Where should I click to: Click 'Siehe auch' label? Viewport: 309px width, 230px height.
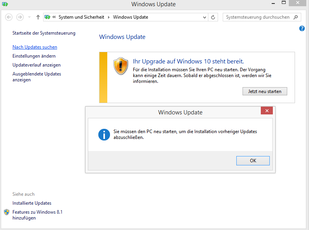(23, 194)
